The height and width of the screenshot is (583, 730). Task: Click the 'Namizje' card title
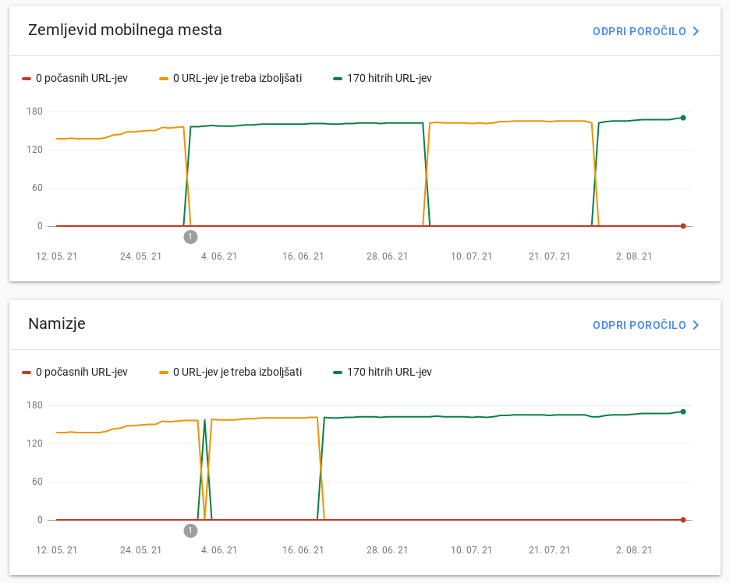click(x=57, y=324)
